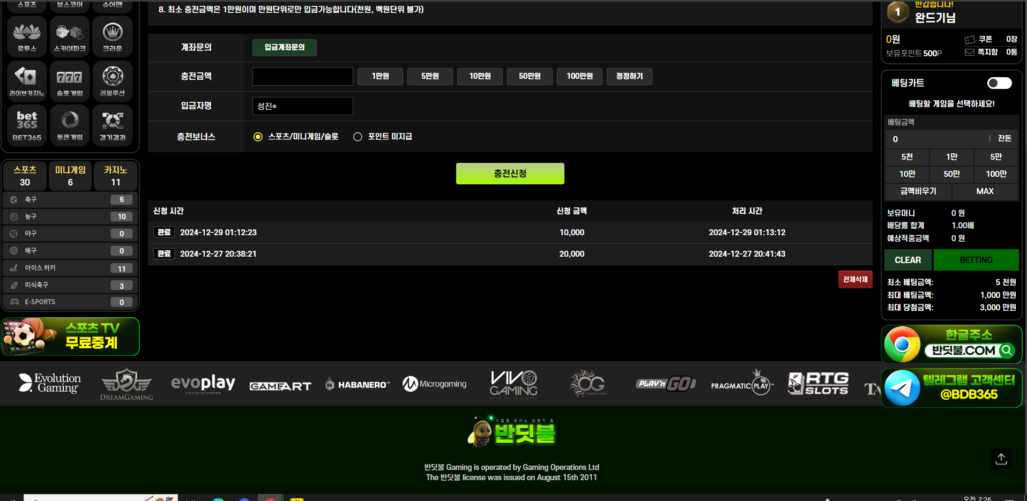Open the 라이브카지노 cards icon
The image size is (1027, 501).
point(27,81)
